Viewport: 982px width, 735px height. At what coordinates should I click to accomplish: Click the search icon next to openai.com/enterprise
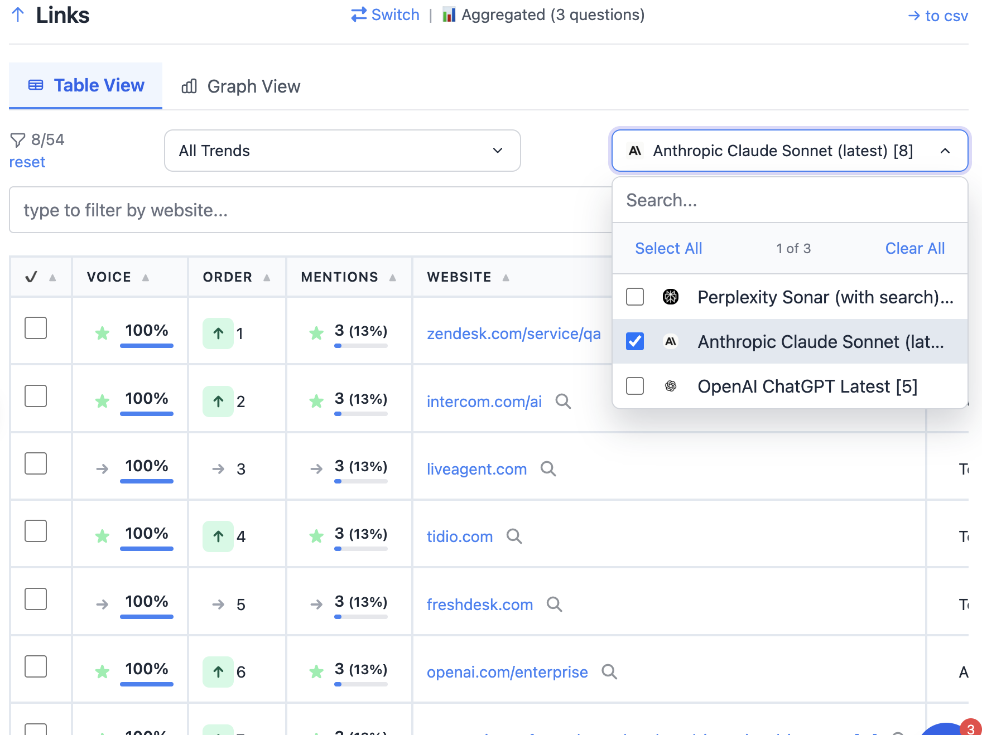tap(609, 672)
